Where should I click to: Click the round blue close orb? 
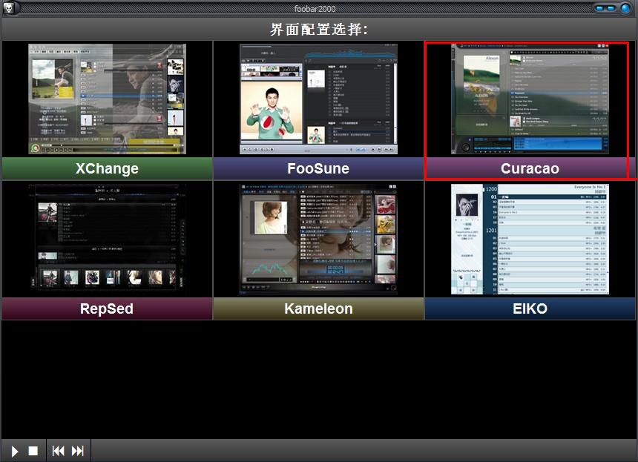(625, 8)
